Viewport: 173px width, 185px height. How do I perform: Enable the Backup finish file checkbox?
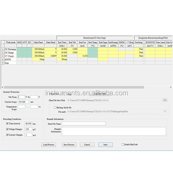click(x=55, y=108)
